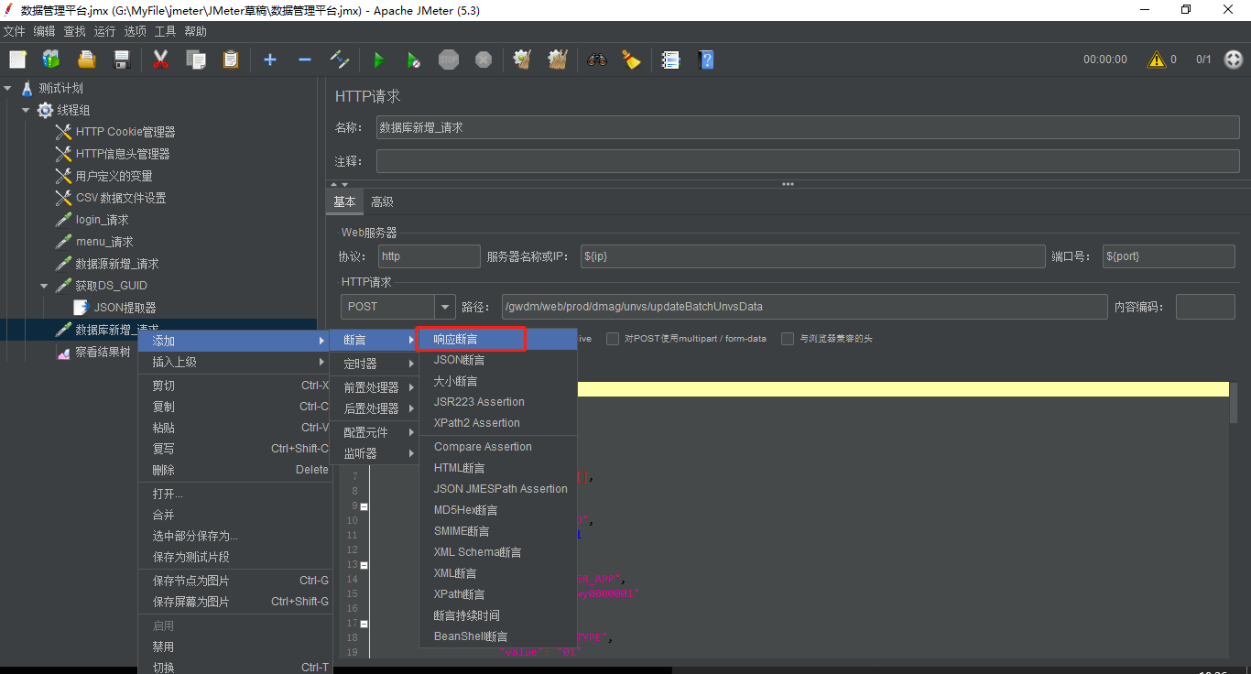Click the Help question mark icon

pyautogui.click(x=706, y=60)
